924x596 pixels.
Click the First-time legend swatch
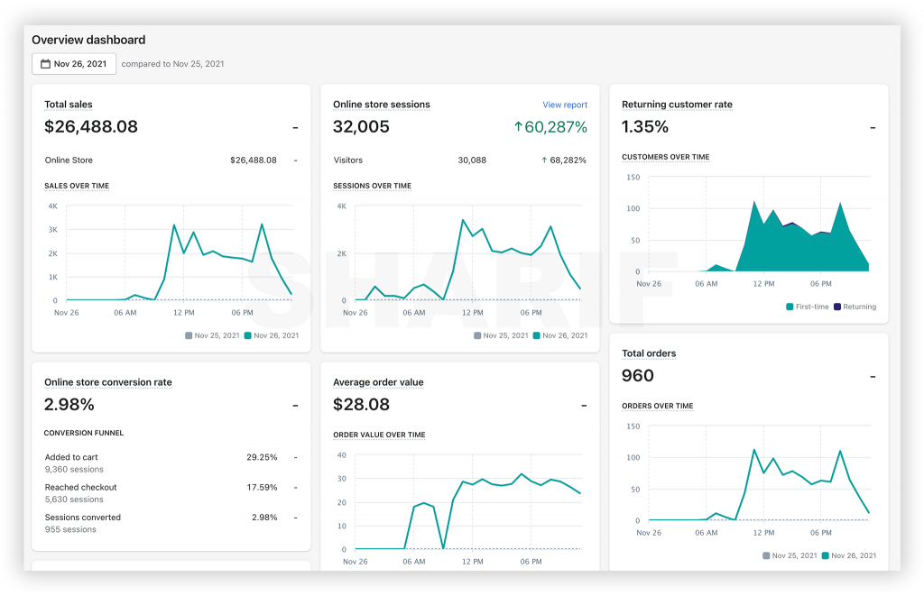pos(790,307)
